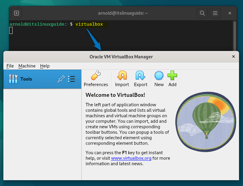Open the Help menu
243x186 pixels.
click(45, 66)
